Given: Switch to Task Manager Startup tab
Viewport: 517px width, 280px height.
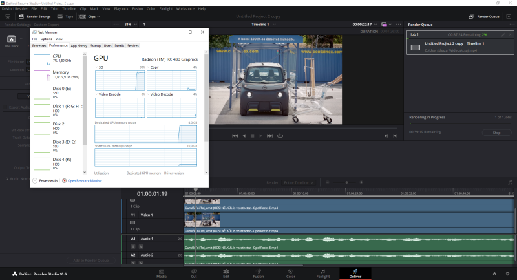Looking at the screenshot, I should point(95,46).
